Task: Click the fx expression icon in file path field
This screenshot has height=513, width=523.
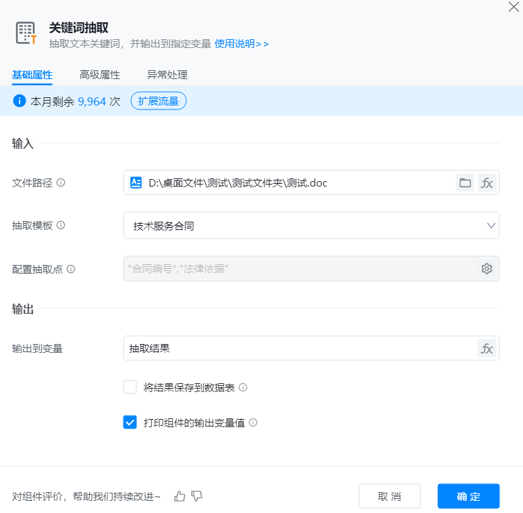Action: coord(487,182)
